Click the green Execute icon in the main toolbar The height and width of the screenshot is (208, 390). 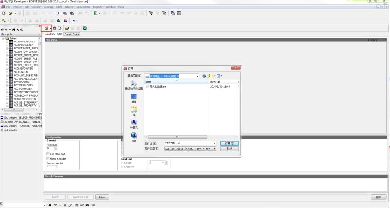click(x=95, y=13)
